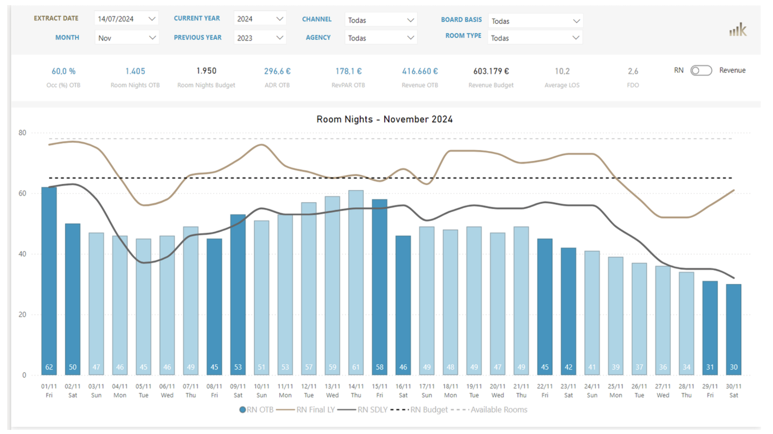Screen dimensions: 773x434
Task: Click the RN SDLY legend entry
Action: click(x=363, y=410)
